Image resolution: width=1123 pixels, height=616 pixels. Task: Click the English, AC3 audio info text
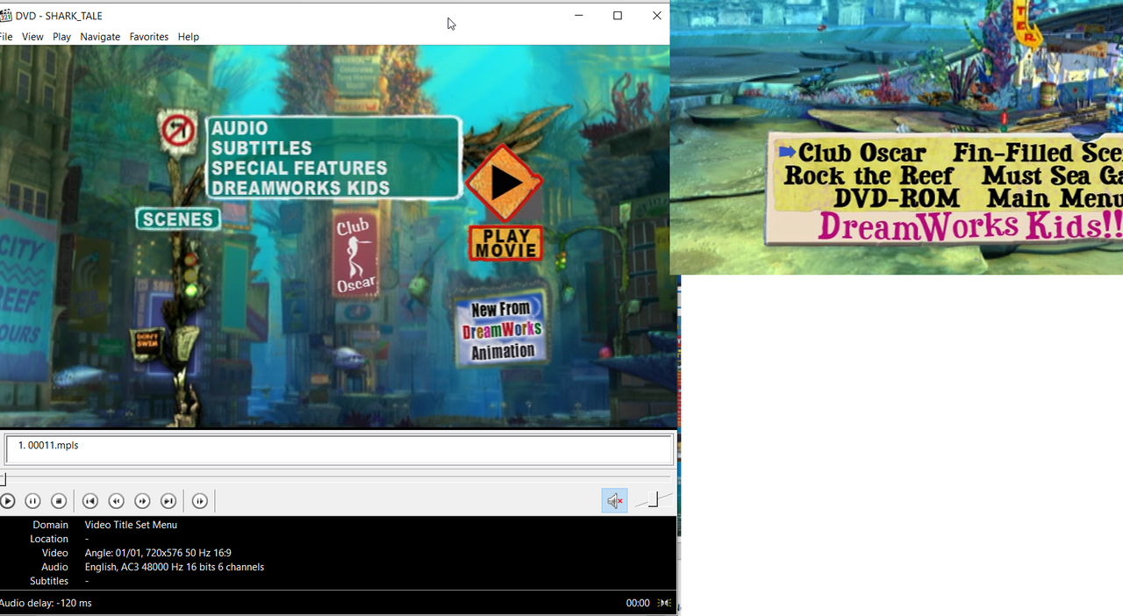click(175, 567)
